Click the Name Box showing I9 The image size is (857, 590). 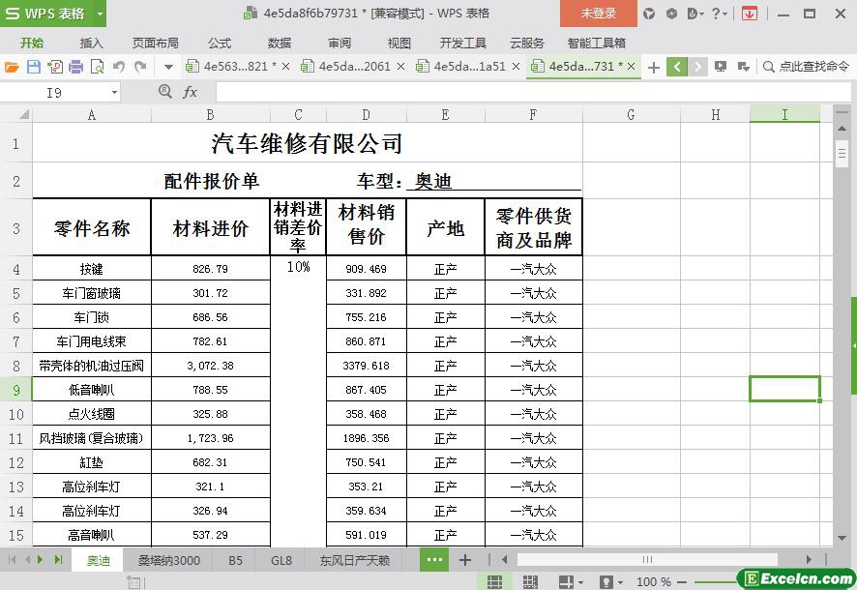[55, 92]
